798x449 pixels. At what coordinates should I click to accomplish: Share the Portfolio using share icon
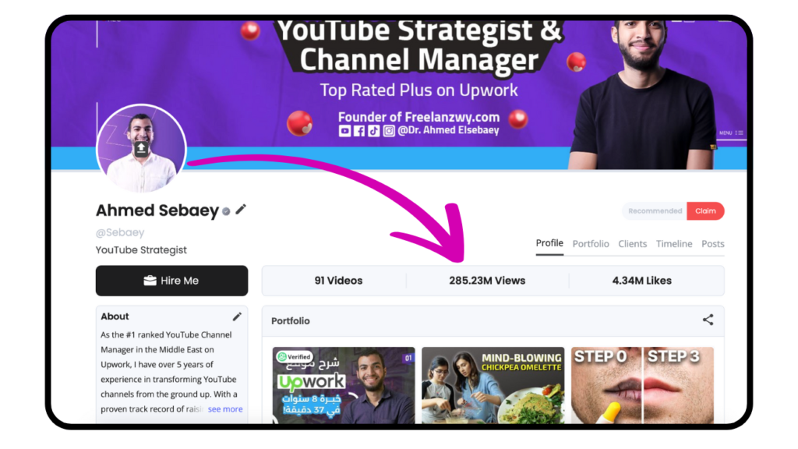(708, 320)
